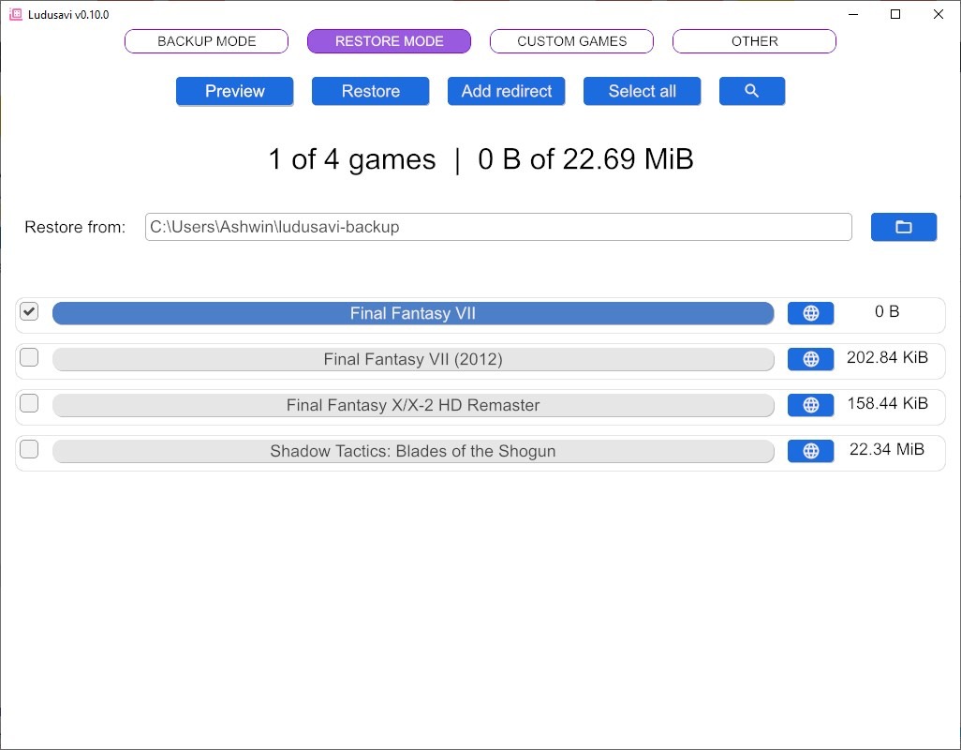Uncheck the Final Fantasy VII checkbox
961x750 pixels.
(x=29, y=311)
